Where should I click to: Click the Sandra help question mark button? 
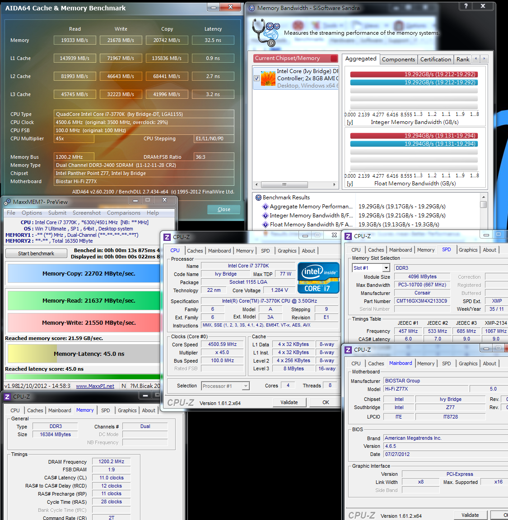pos(466,6)
